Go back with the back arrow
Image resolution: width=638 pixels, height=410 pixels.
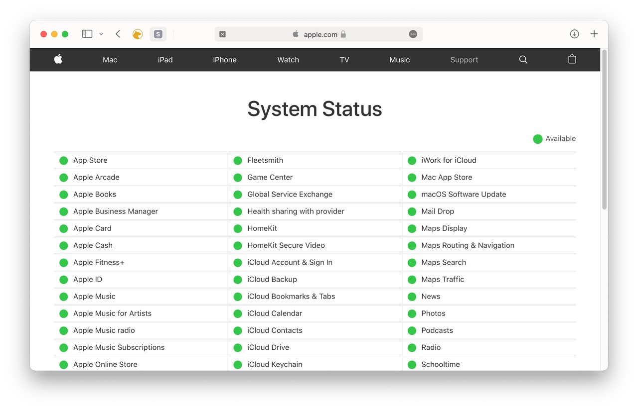(118, 34)
